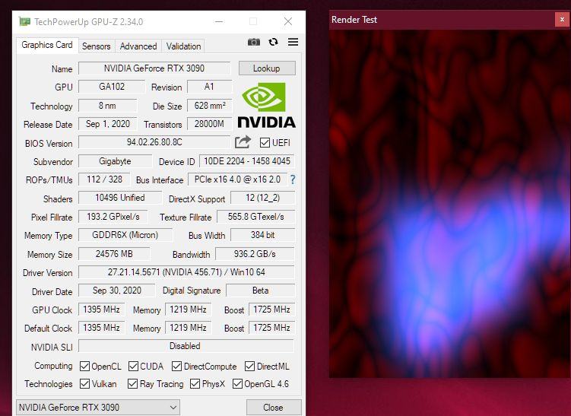
Task: Click the Transistors value 28000M
Action: pos(209,124)
